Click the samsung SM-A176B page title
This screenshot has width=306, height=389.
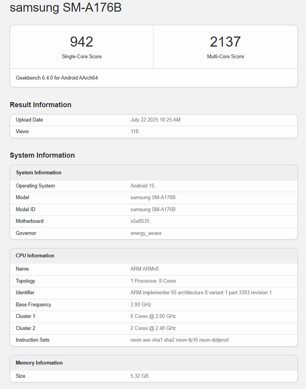pyautogui.click(x=66, y=7)
